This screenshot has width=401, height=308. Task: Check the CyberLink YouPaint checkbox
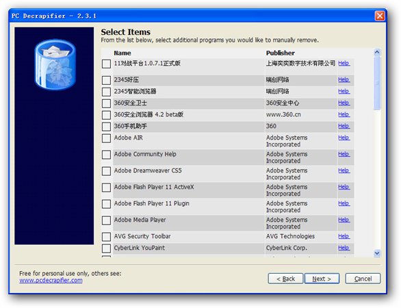coord(106,248)
